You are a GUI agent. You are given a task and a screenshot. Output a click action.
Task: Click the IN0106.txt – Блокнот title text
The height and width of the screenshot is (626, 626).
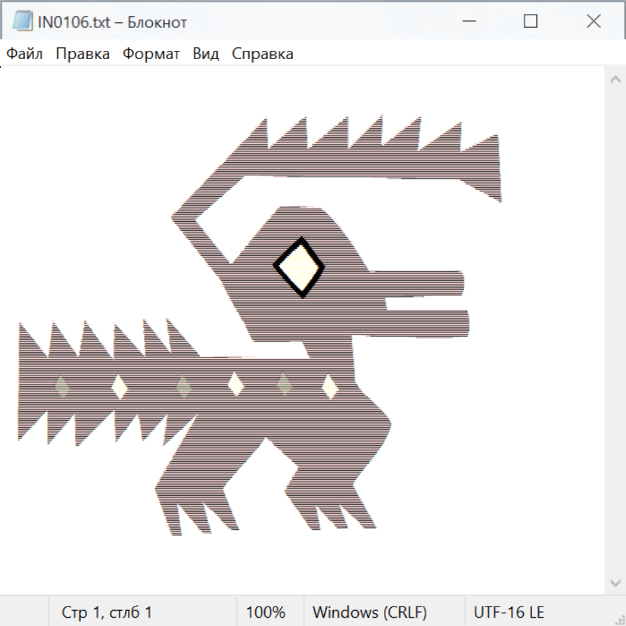click(x=113, y=22)
